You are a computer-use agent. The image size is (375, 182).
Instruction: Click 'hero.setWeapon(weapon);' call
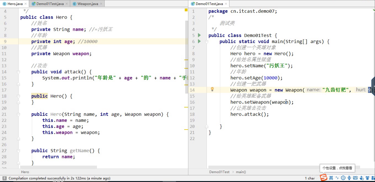pos(262,102)
